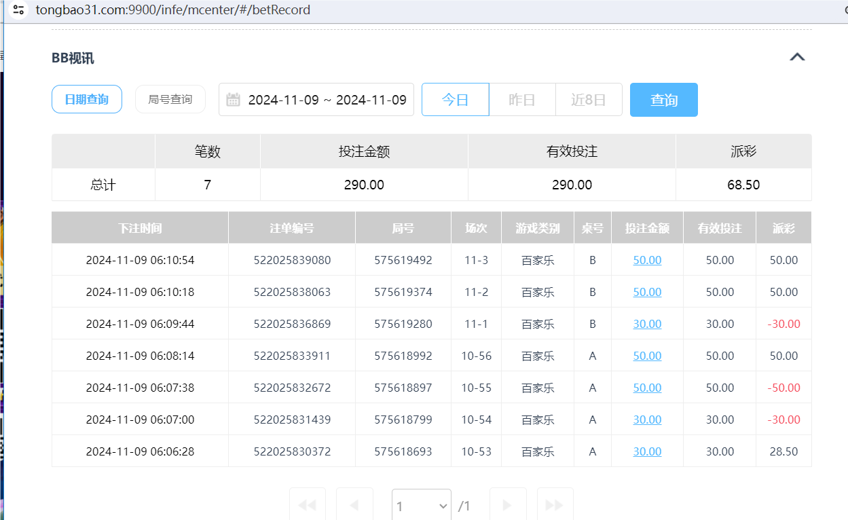Open the 30.00 link for round 575618693
Image resolution: width=848 pixels, height=520 pixels.
(x=646, y=451)
